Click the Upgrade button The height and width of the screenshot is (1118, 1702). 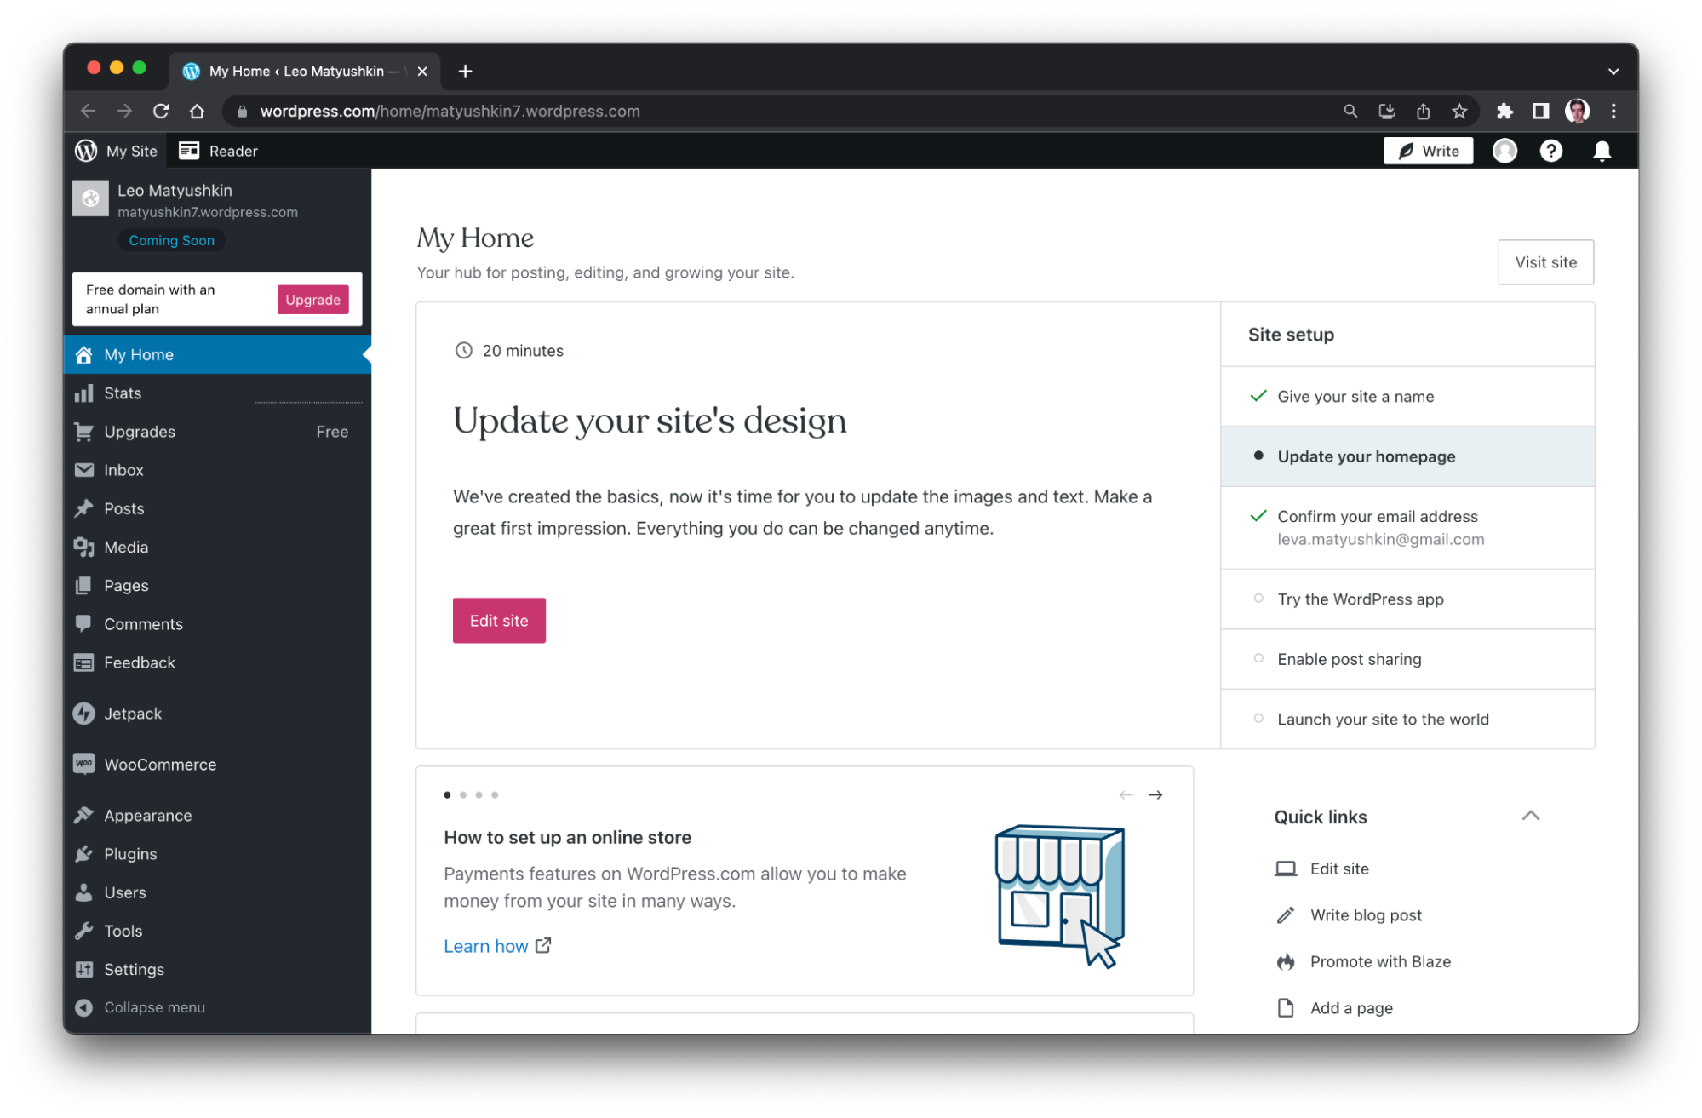pos(312,299)
